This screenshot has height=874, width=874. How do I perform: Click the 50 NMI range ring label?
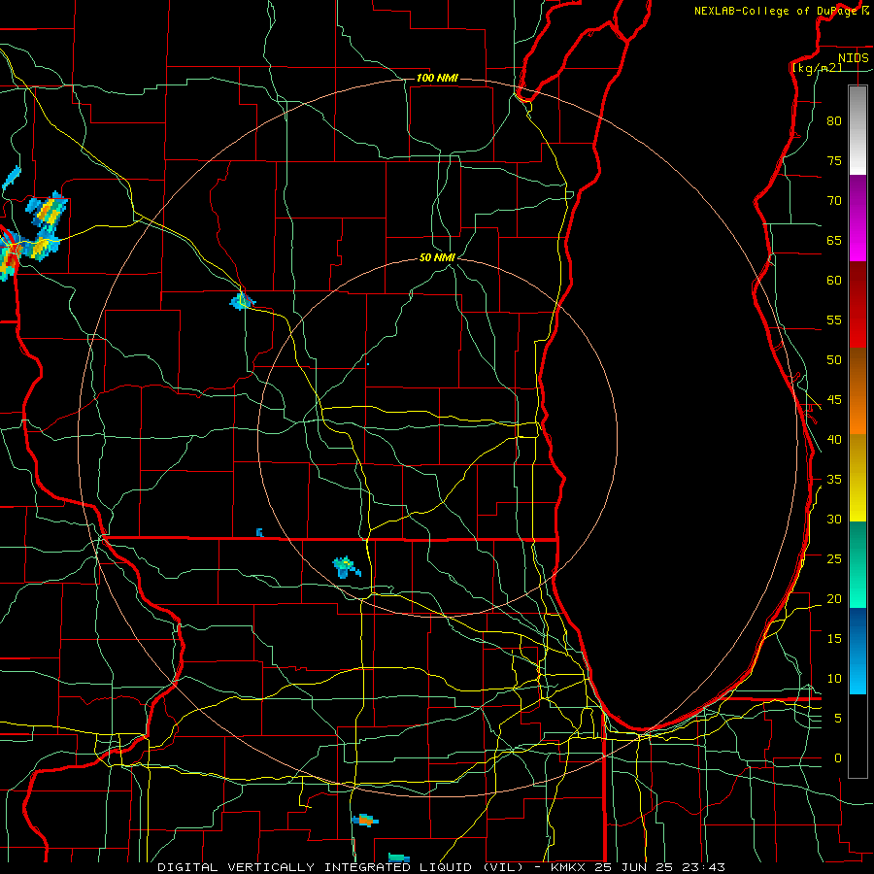[x=437, y=257]
